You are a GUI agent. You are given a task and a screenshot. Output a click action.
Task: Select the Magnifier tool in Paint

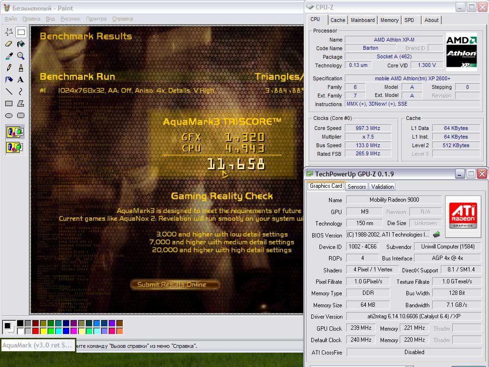coord(21,56)
